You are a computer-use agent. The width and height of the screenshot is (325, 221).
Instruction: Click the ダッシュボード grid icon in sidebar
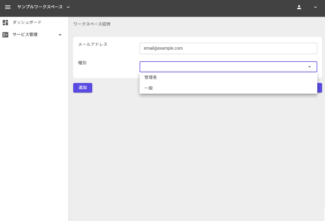[x=5, y=22]
